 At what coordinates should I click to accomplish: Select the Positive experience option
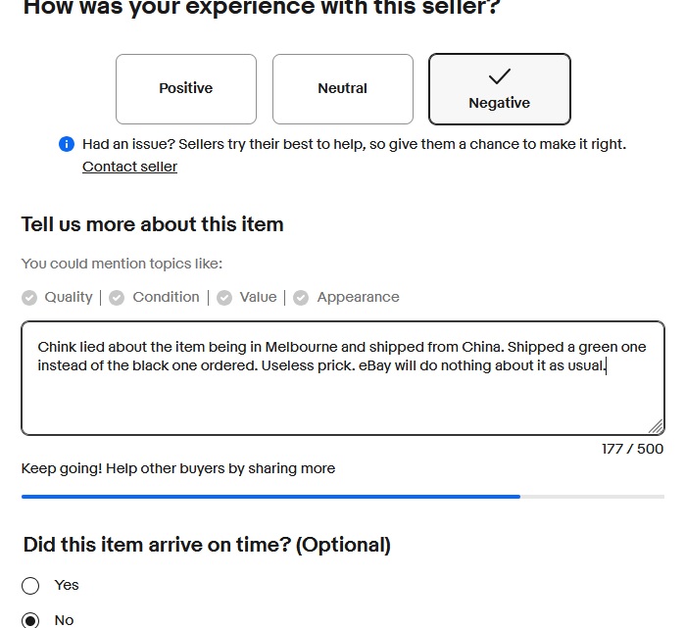point(186,89)
